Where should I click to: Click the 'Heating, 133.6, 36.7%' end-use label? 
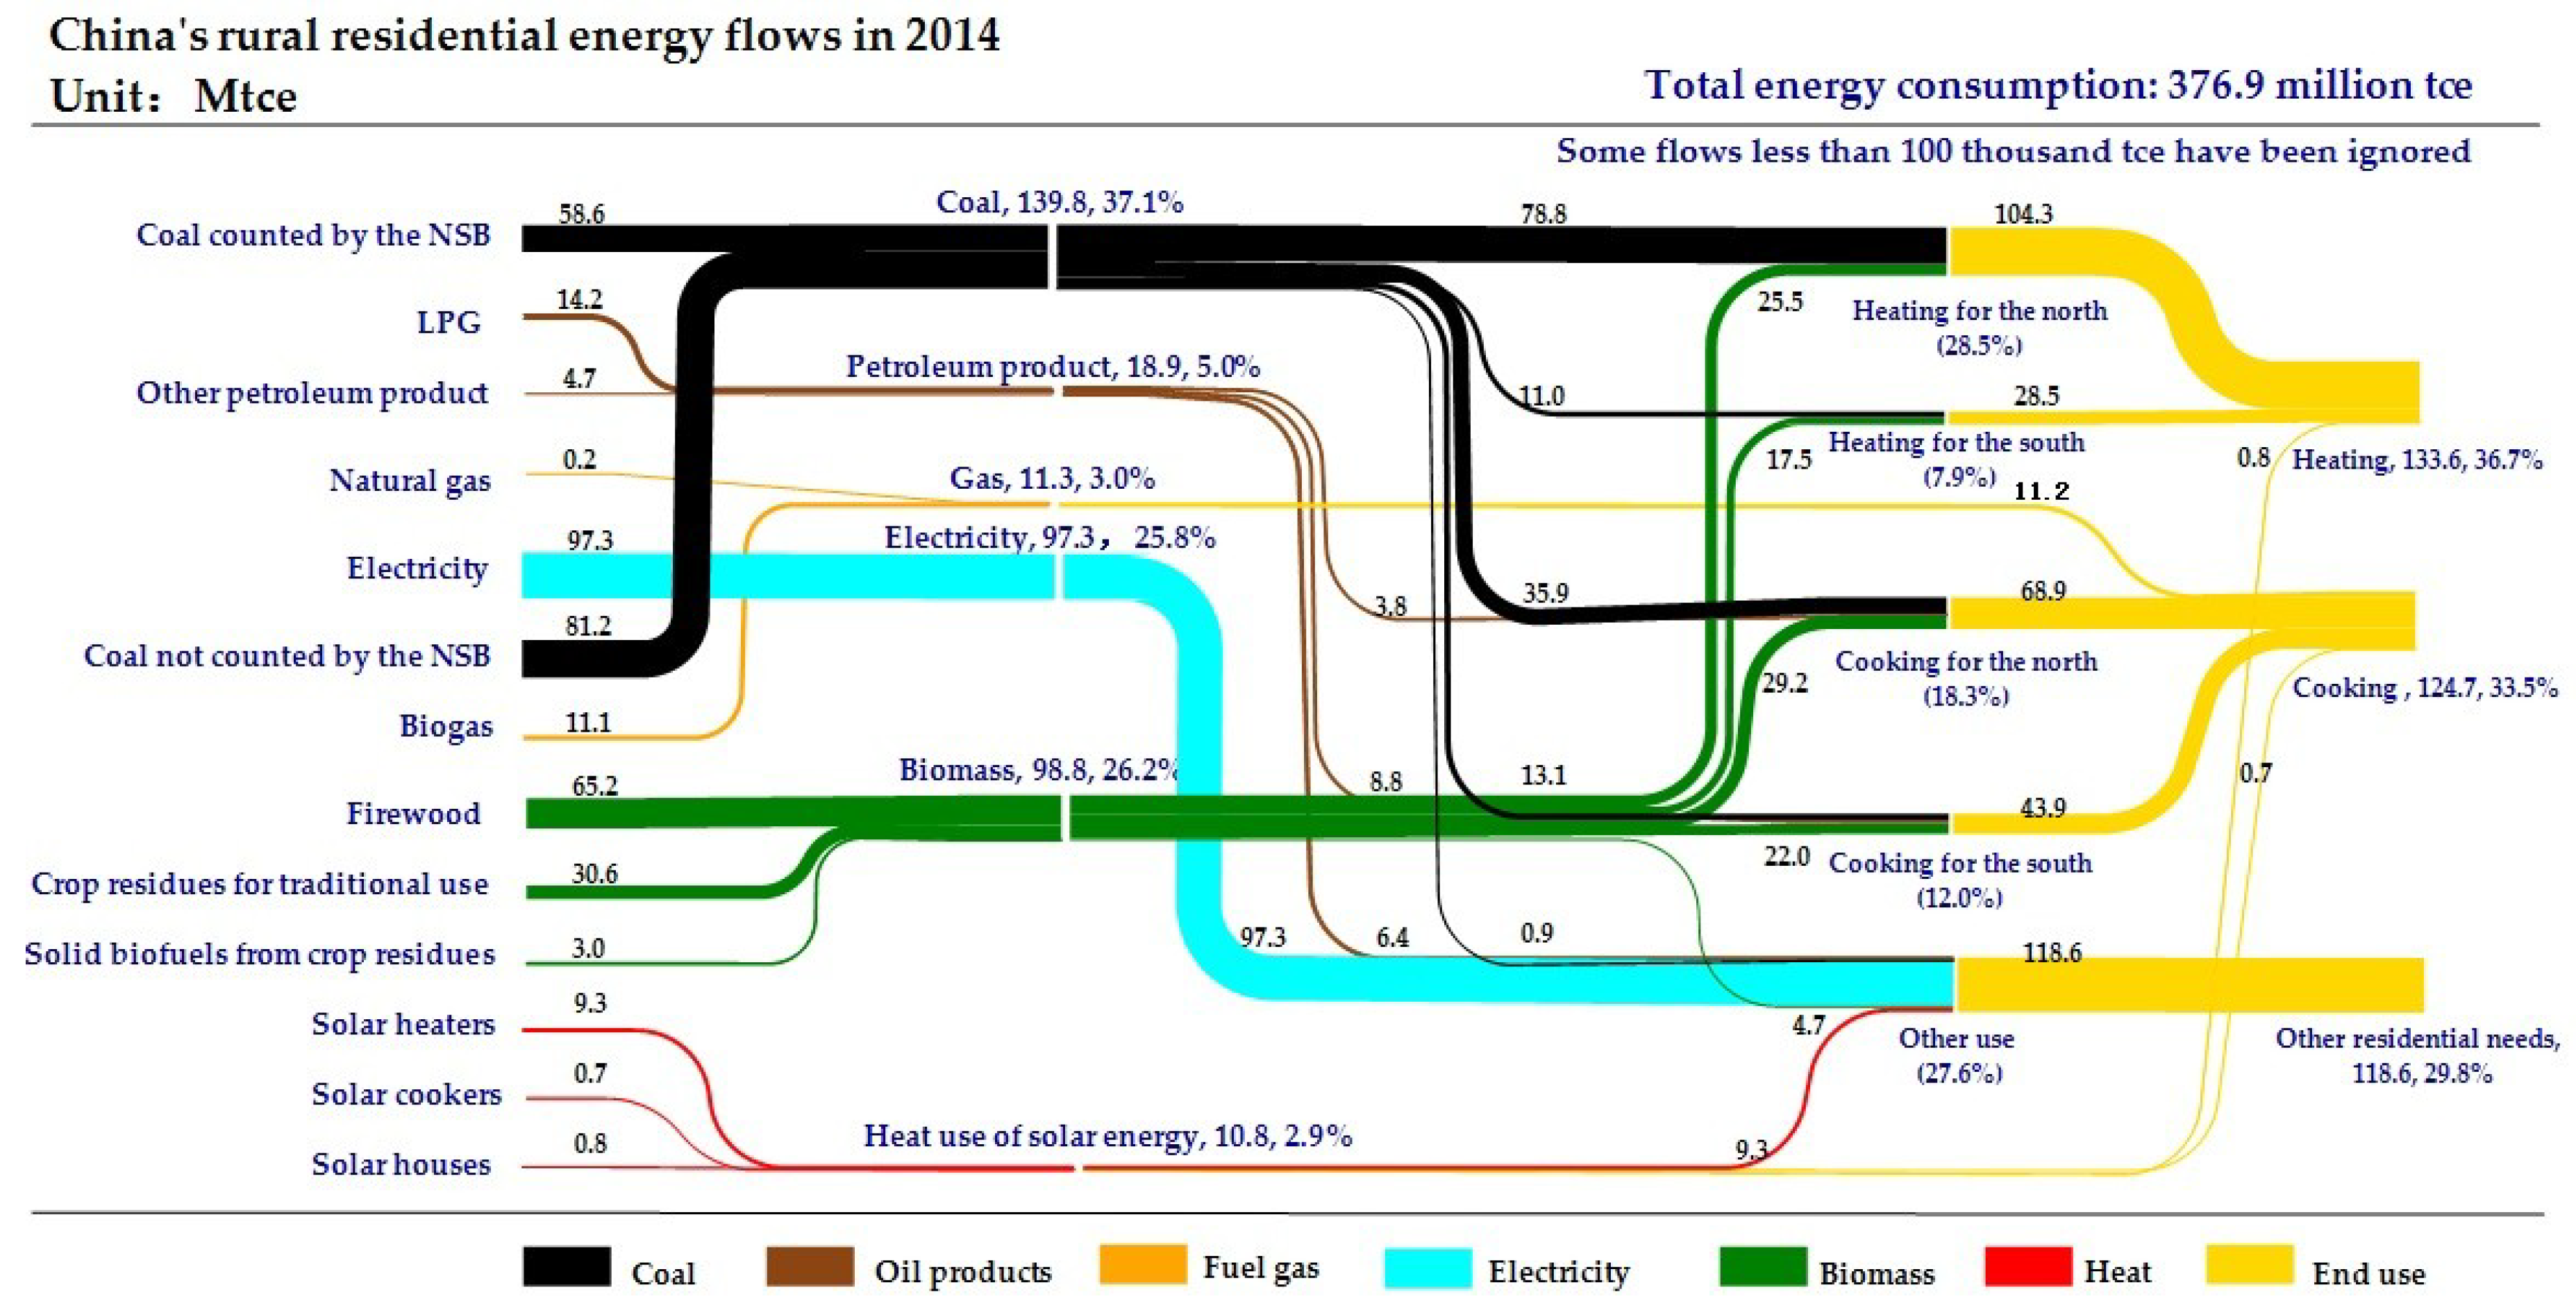2416,460
